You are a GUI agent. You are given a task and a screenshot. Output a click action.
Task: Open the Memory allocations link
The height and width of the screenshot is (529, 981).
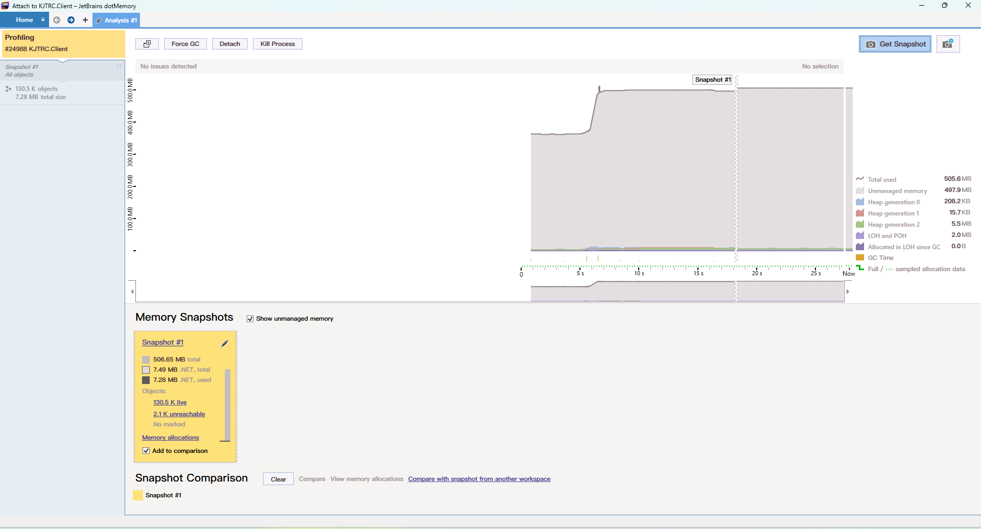pyautogui.click(x=170, y=438)
